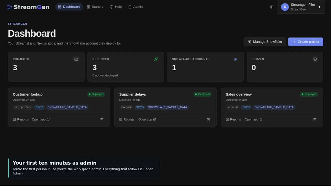This screenshot has width=331, height=186.
Task: Delete the Supplier delays project
Action: pos(208,119)
